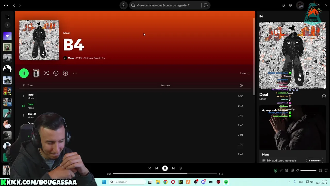330x186 pixels.
Task: Toggle shuffle in the player bar
Action: point(150,168)
